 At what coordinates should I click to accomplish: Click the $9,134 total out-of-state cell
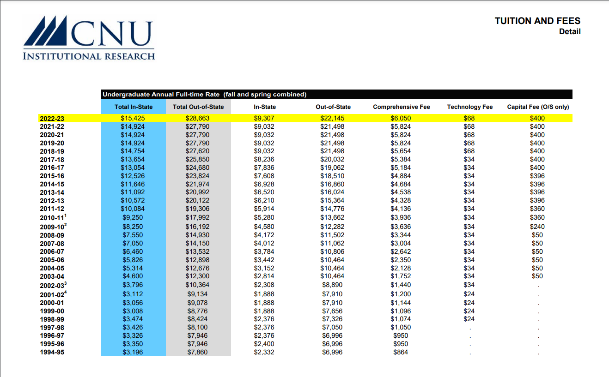[197, 294]
